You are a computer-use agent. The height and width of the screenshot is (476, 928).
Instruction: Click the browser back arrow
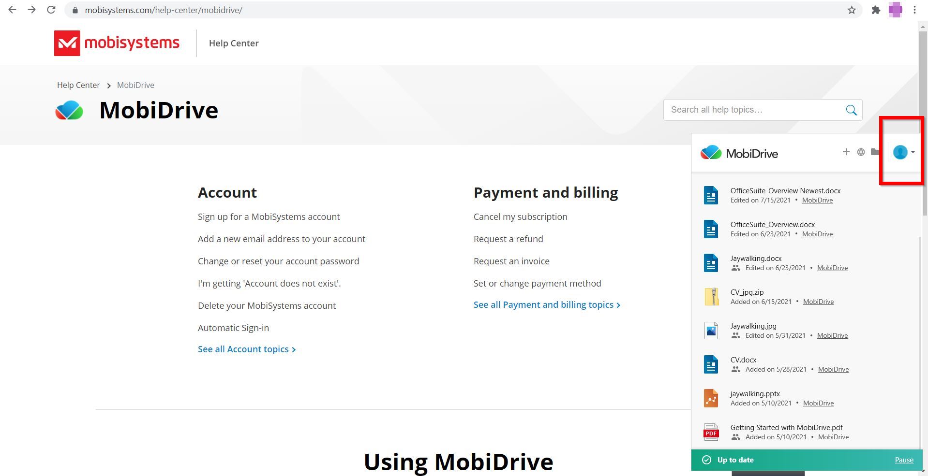click(13, 10)
